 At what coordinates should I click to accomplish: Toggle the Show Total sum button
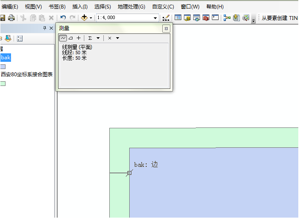click(90, 38)
